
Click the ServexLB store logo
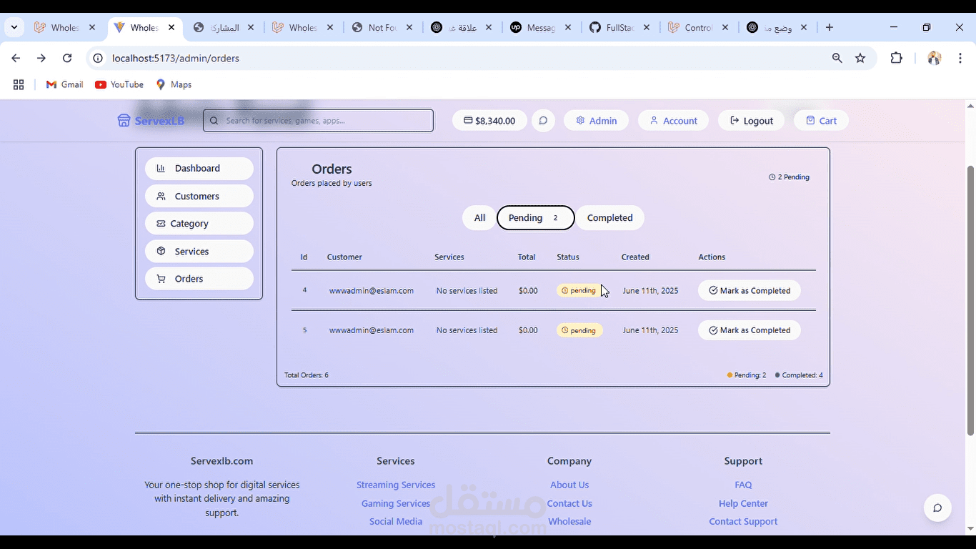point(151,121)
